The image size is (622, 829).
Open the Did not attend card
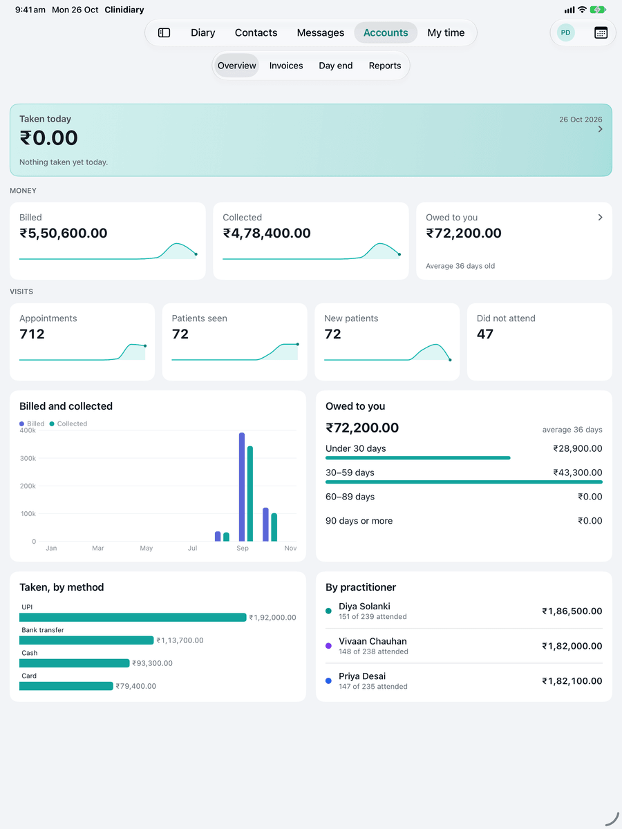click(x=540, y=342)
